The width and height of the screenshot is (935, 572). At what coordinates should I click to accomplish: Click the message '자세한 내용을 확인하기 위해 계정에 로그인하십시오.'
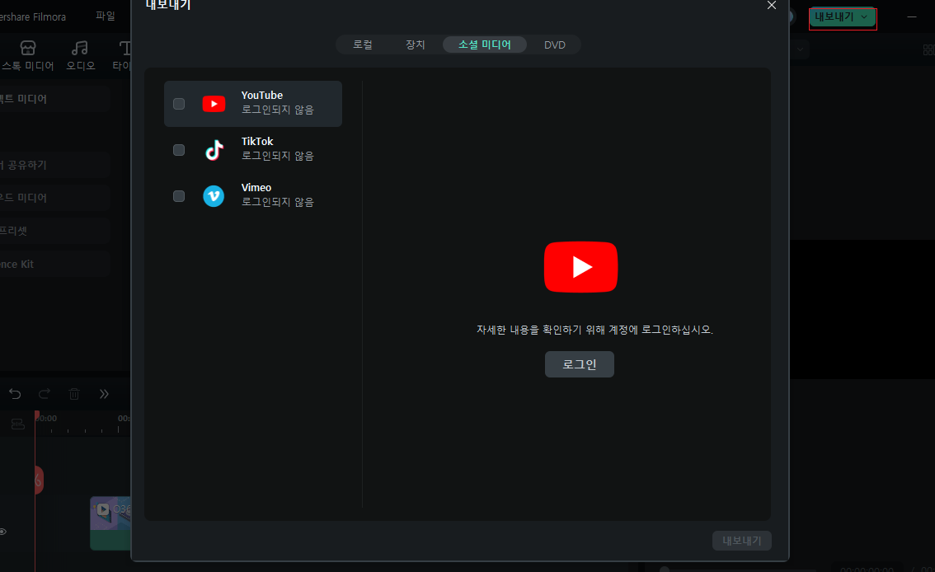coord(594,330)
